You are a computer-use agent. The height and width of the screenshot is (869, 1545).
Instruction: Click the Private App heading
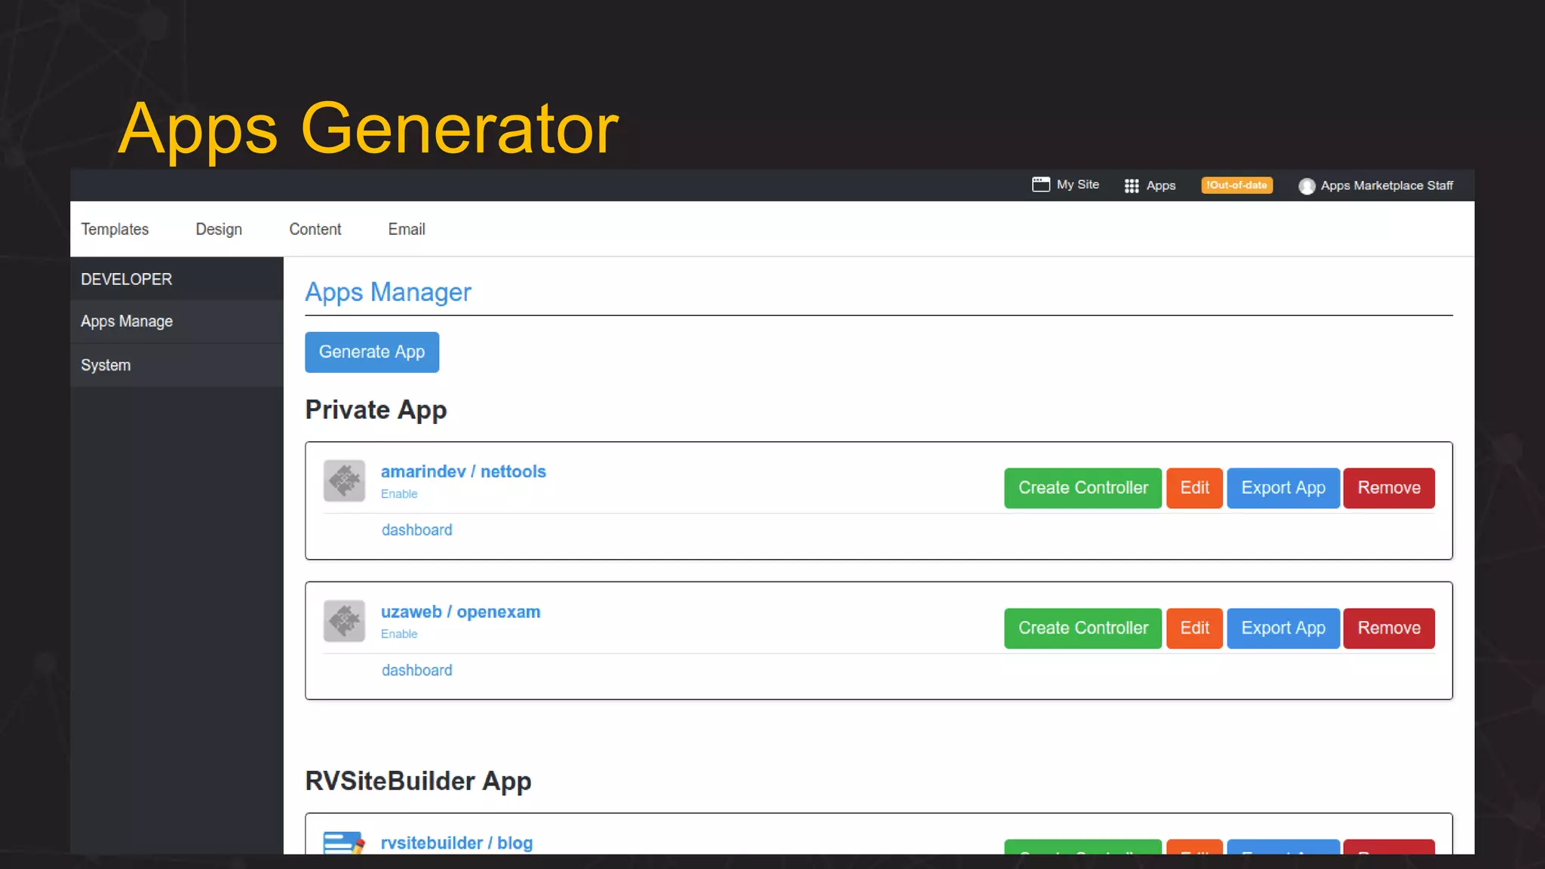376,410
